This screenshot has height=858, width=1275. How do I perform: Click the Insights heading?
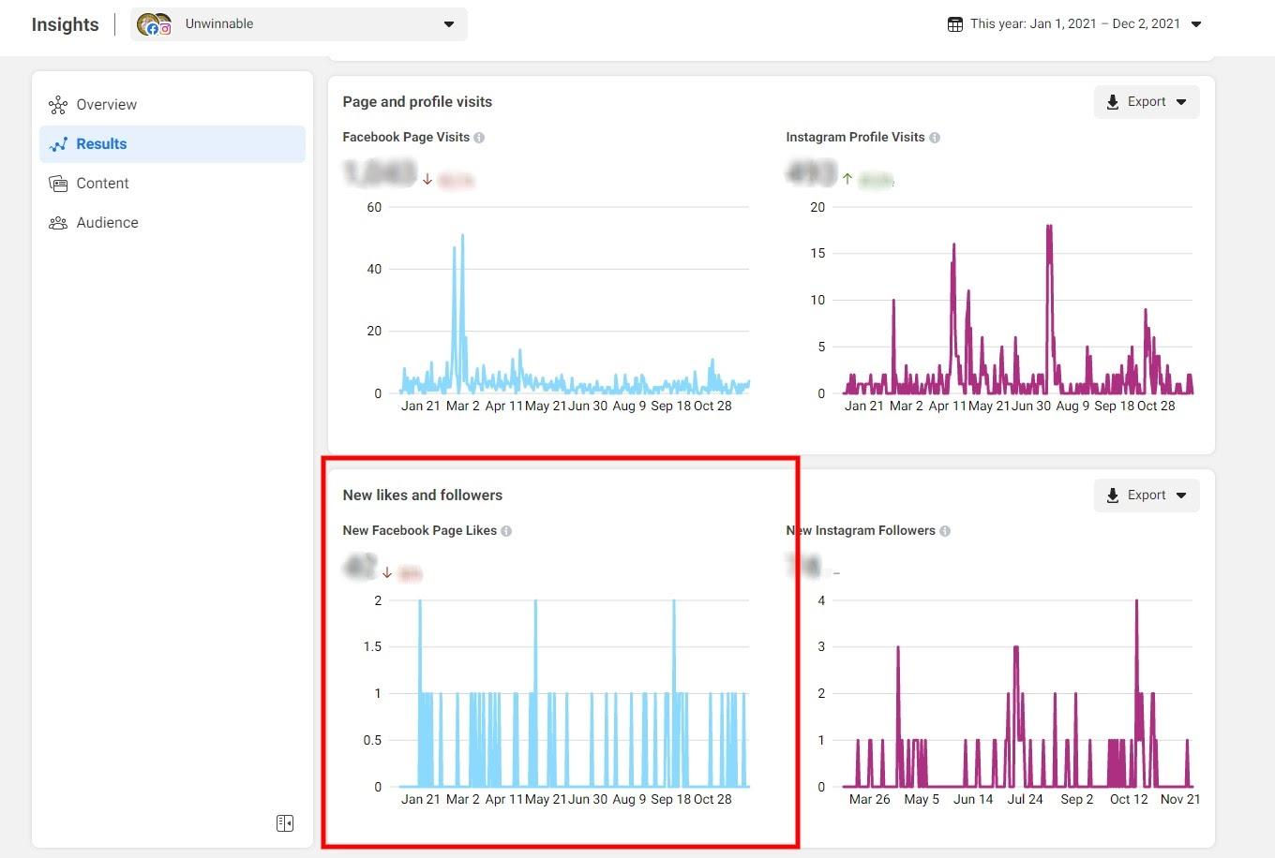(65, 24)
